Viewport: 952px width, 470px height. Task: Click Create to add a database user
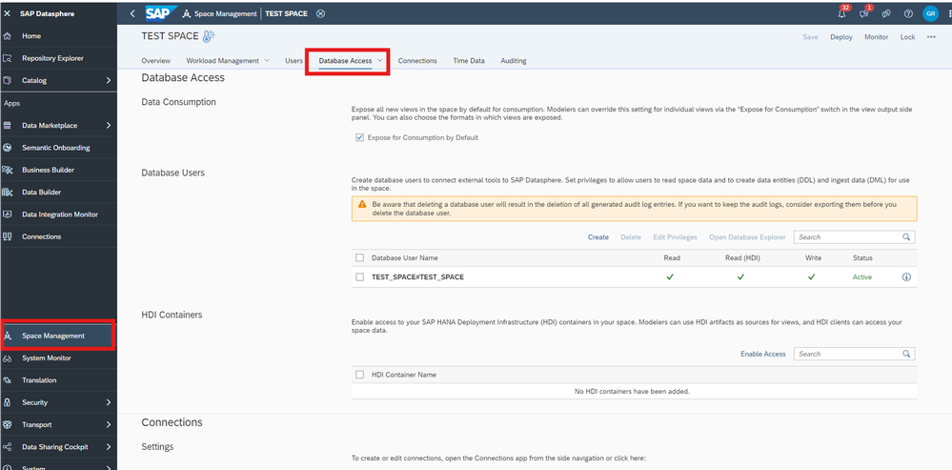[598, 237]
